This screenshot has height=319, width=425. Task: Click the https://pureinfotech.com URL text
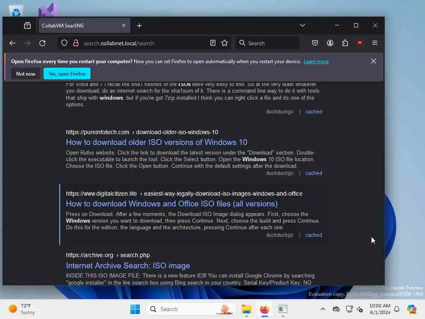coord(98,132)
